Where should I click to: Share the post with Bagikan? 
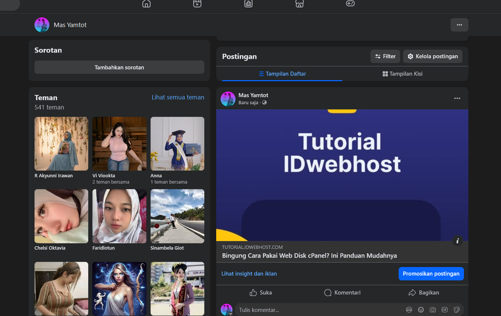click(424, 293)
